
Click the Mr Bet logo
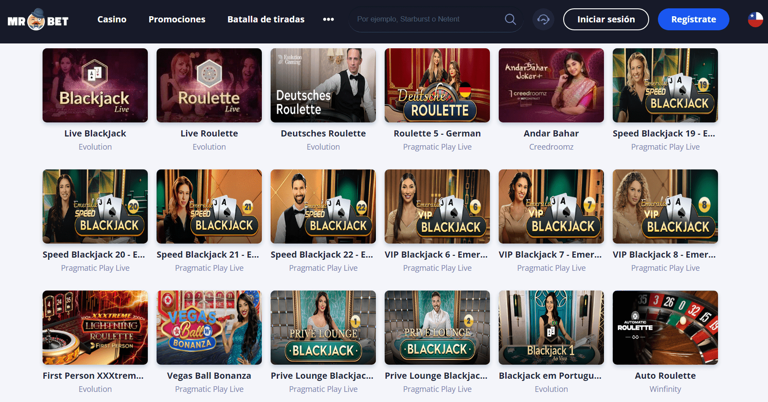37,19
